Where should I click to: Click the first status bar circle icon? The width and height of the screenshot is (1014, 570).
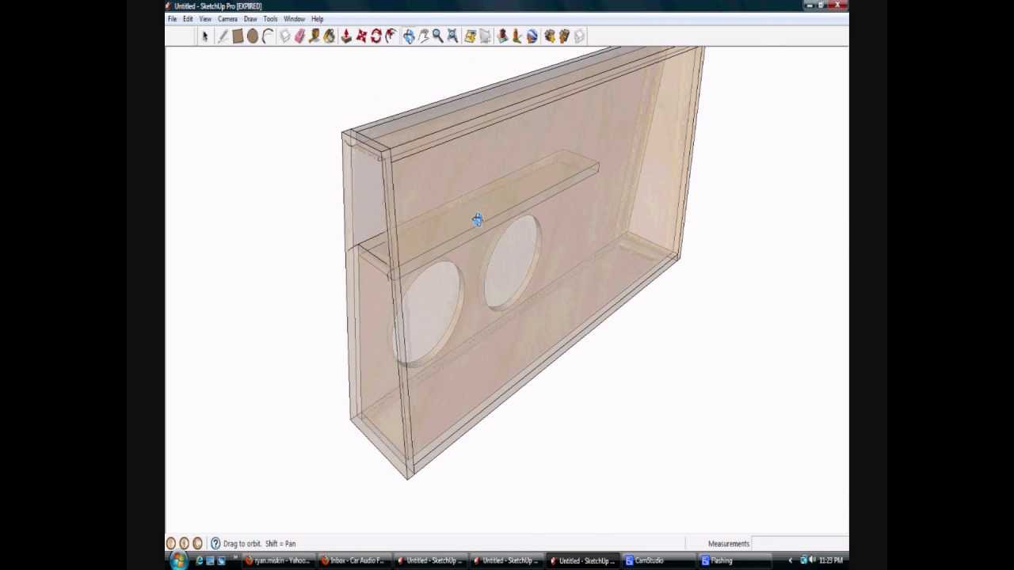[x=170, y=544]
